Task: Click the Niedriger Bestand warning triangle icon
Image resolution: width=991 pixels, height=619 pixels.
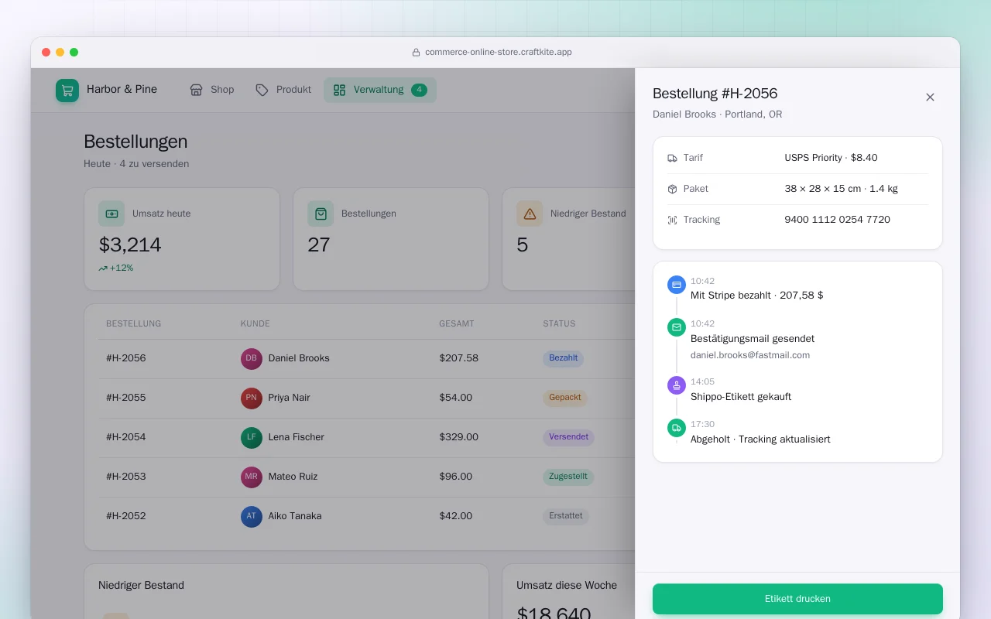Action: (x=530, y=214)
